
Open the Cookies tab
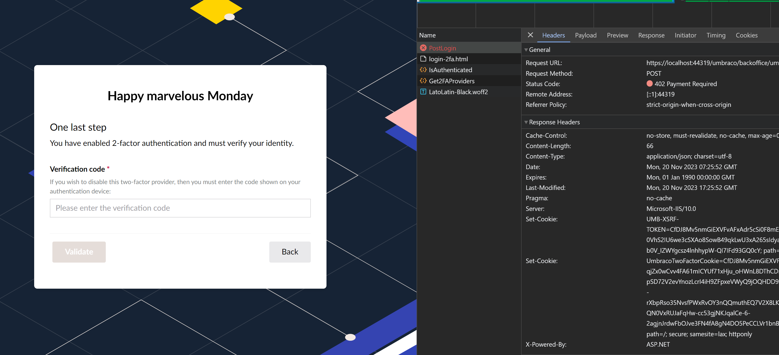pyautogui.click(x=746, y=35)
